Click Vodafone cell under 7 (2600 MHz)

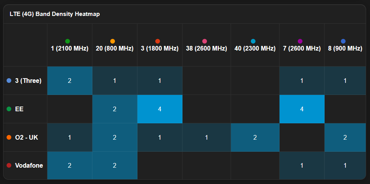(x=302, y=165)
